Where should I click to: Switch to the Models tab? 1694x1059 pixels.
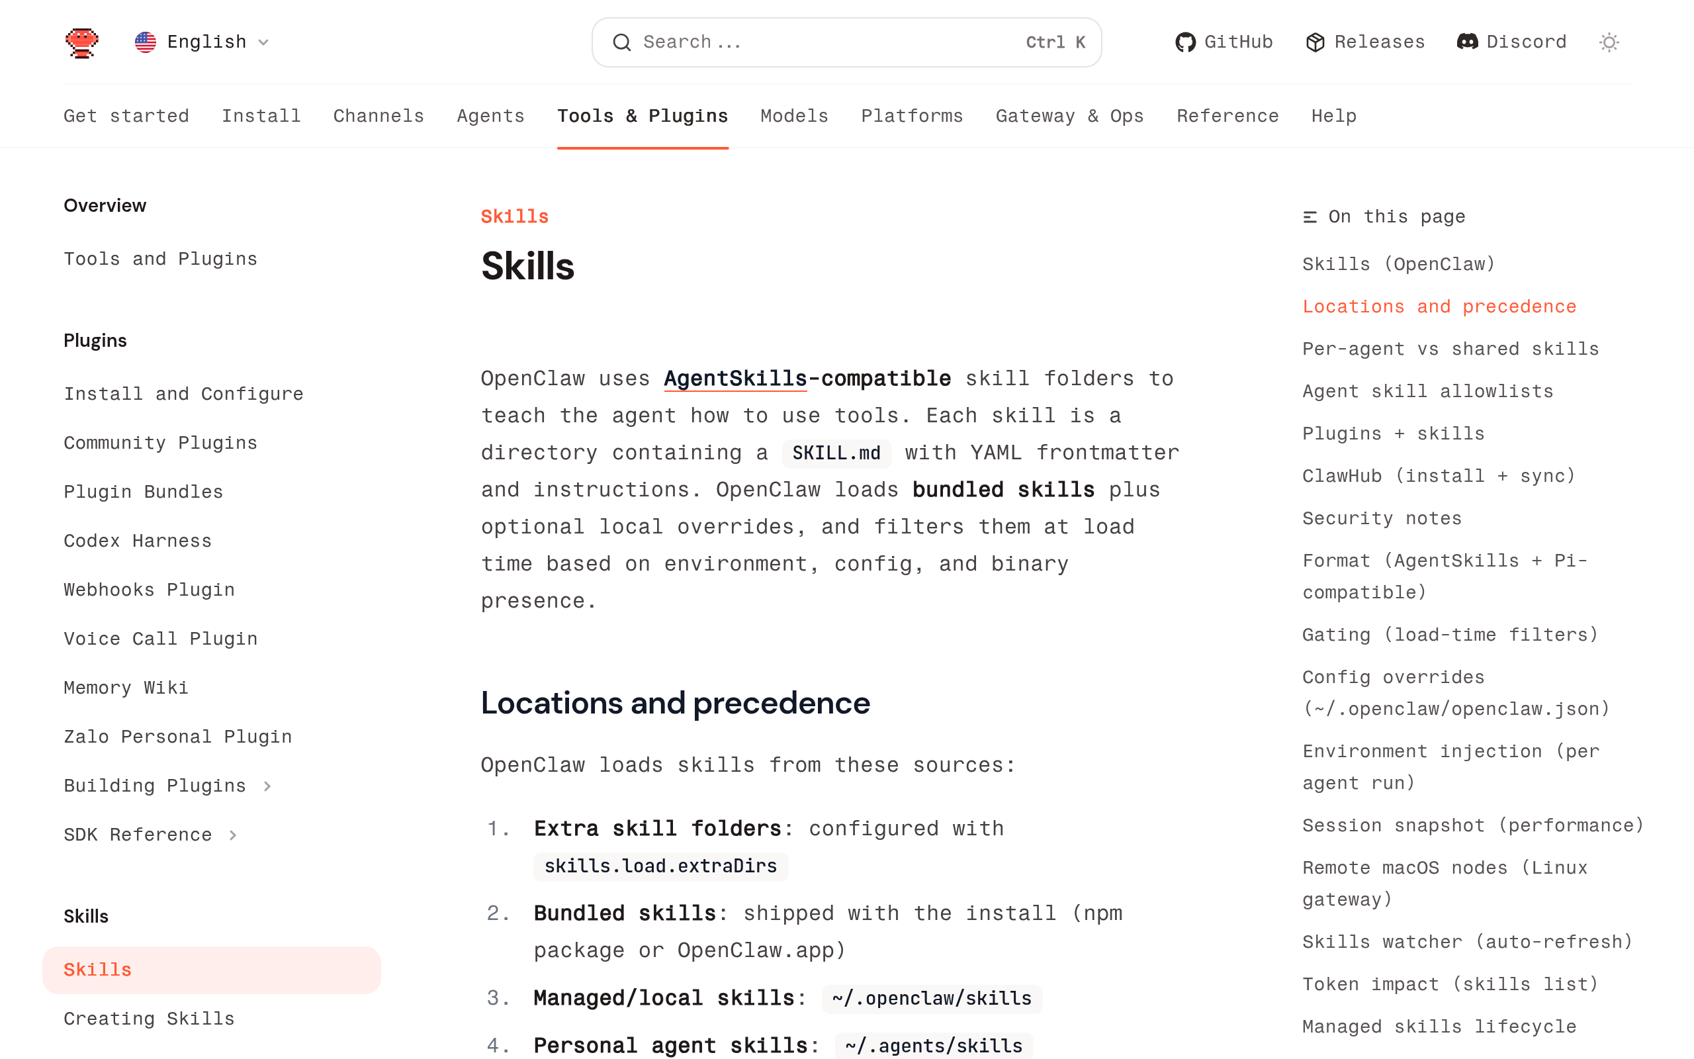[794, 116]
